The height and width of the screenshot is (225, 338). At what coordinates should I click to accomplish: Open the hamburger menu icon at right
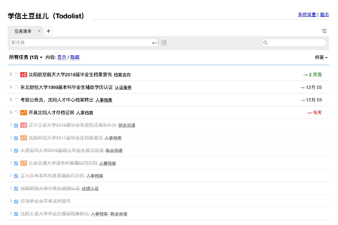click(x=324, y=31)
